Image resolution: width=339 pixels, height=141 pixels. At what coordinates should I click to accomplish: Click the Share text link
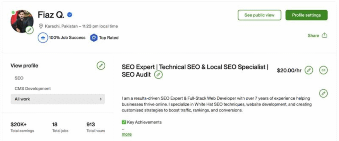tap(313, 35)
